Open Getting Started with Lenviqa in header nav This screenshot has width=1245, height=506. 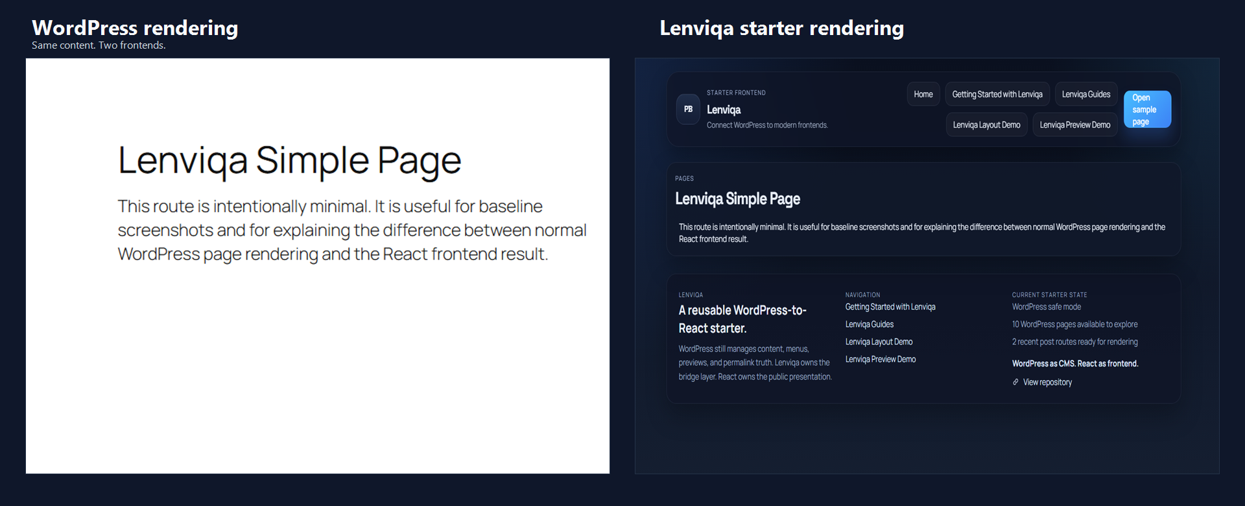[x=997, y=94]
